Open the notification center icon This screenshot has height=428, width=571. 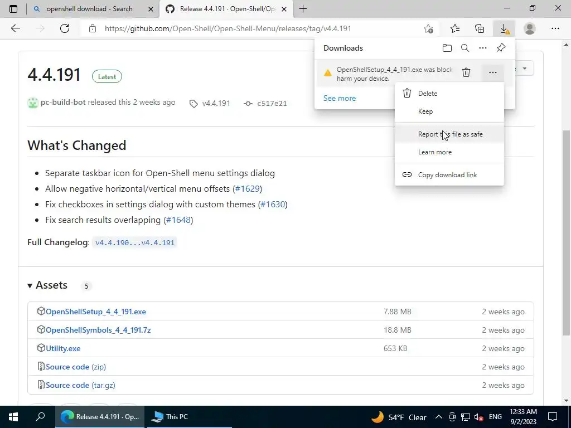[x=553, y=417]
